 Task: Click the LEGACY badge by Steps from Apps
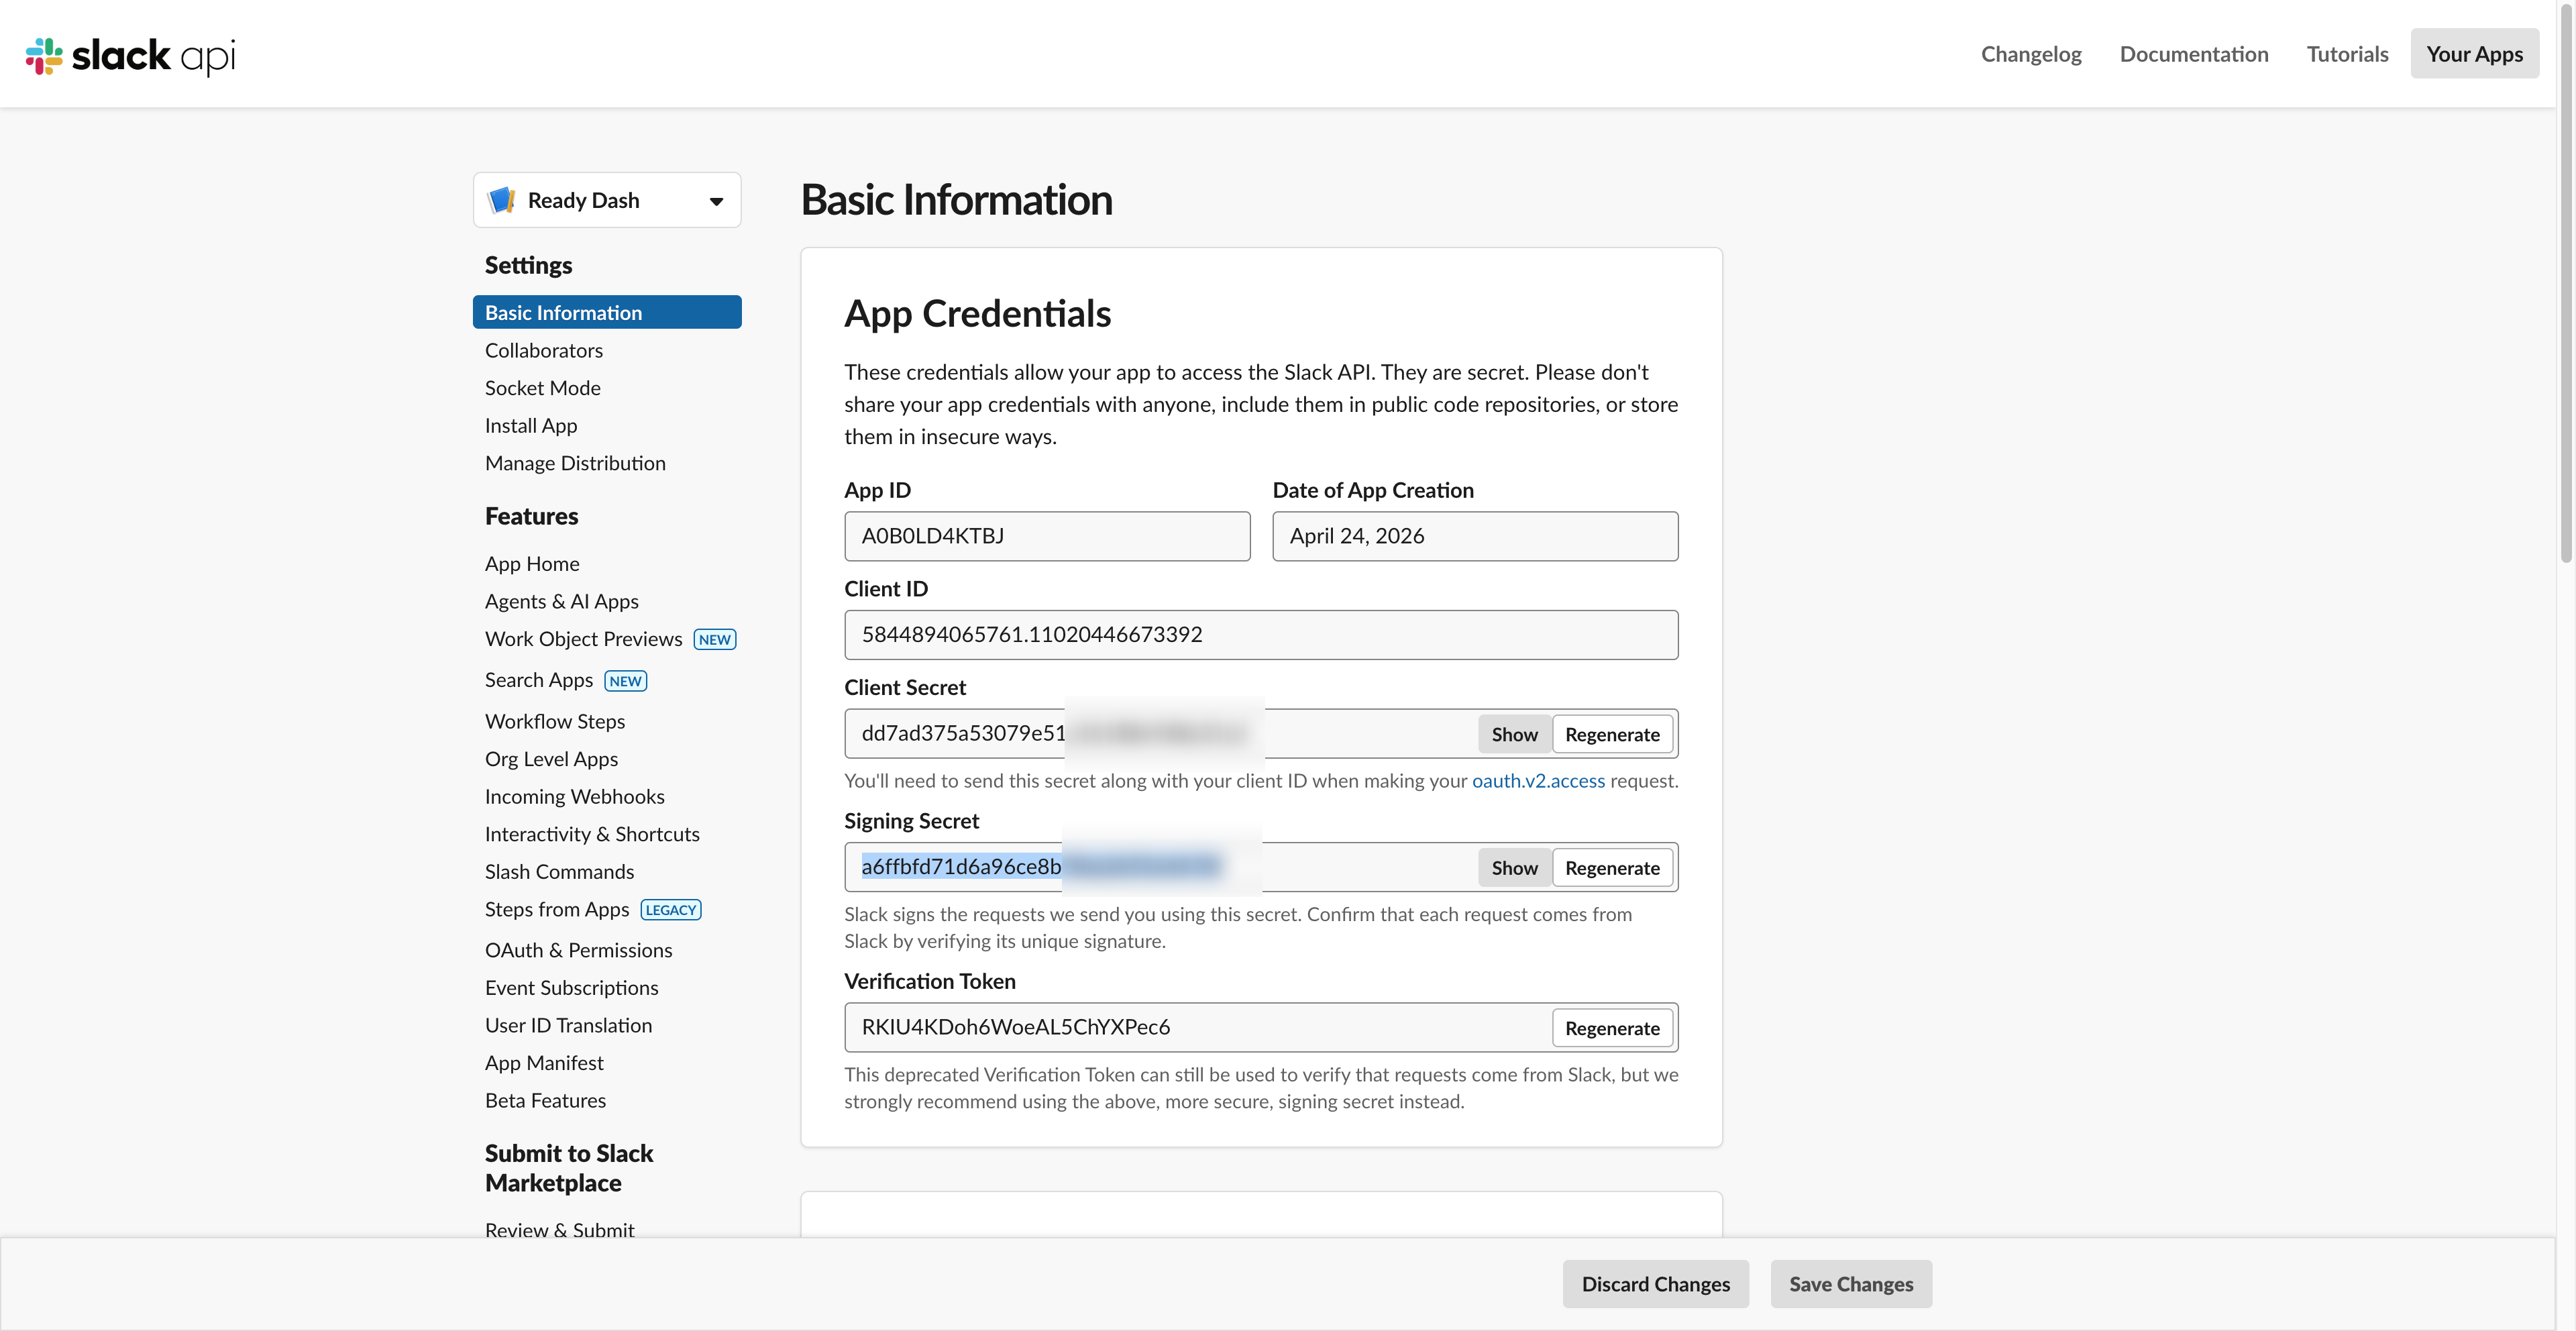click(x=671, y=910)
